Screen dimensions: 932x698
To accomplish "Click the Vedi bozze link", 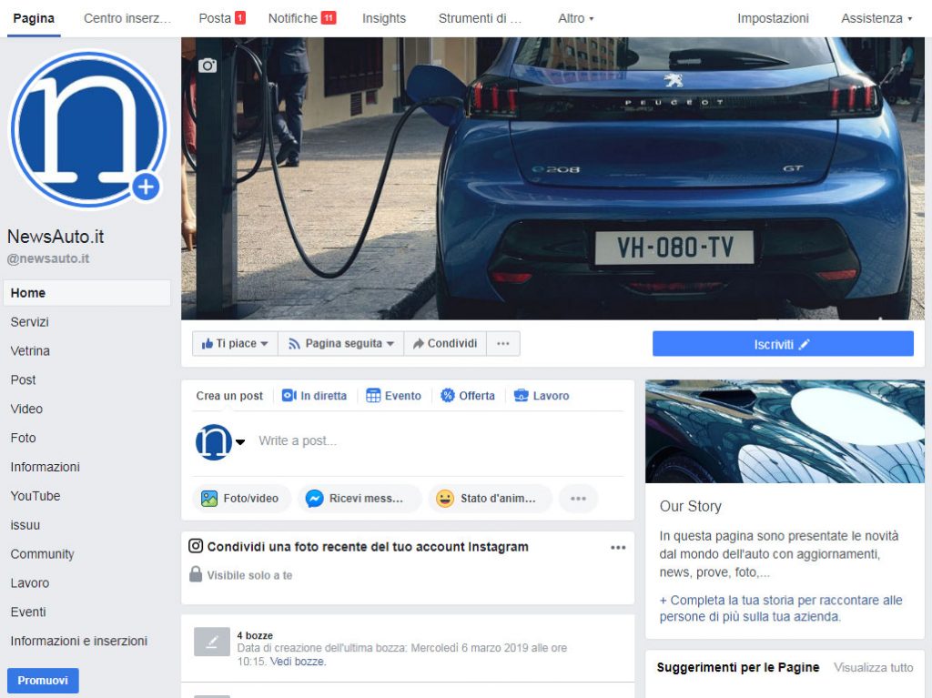I will (x=298, y=662).
